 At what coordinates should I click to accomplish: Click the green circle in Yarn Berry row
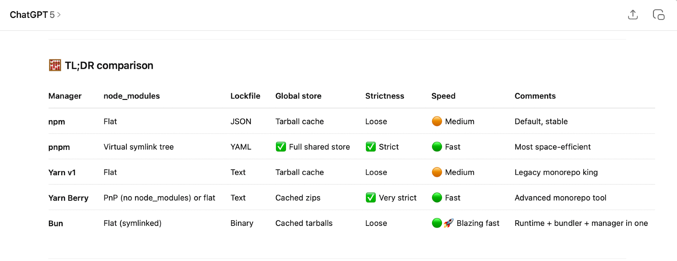tap(437, 198)
